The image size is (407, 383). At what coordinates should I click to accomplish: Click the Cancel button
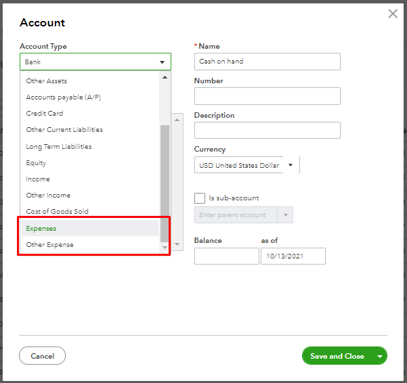pos(43,356)
